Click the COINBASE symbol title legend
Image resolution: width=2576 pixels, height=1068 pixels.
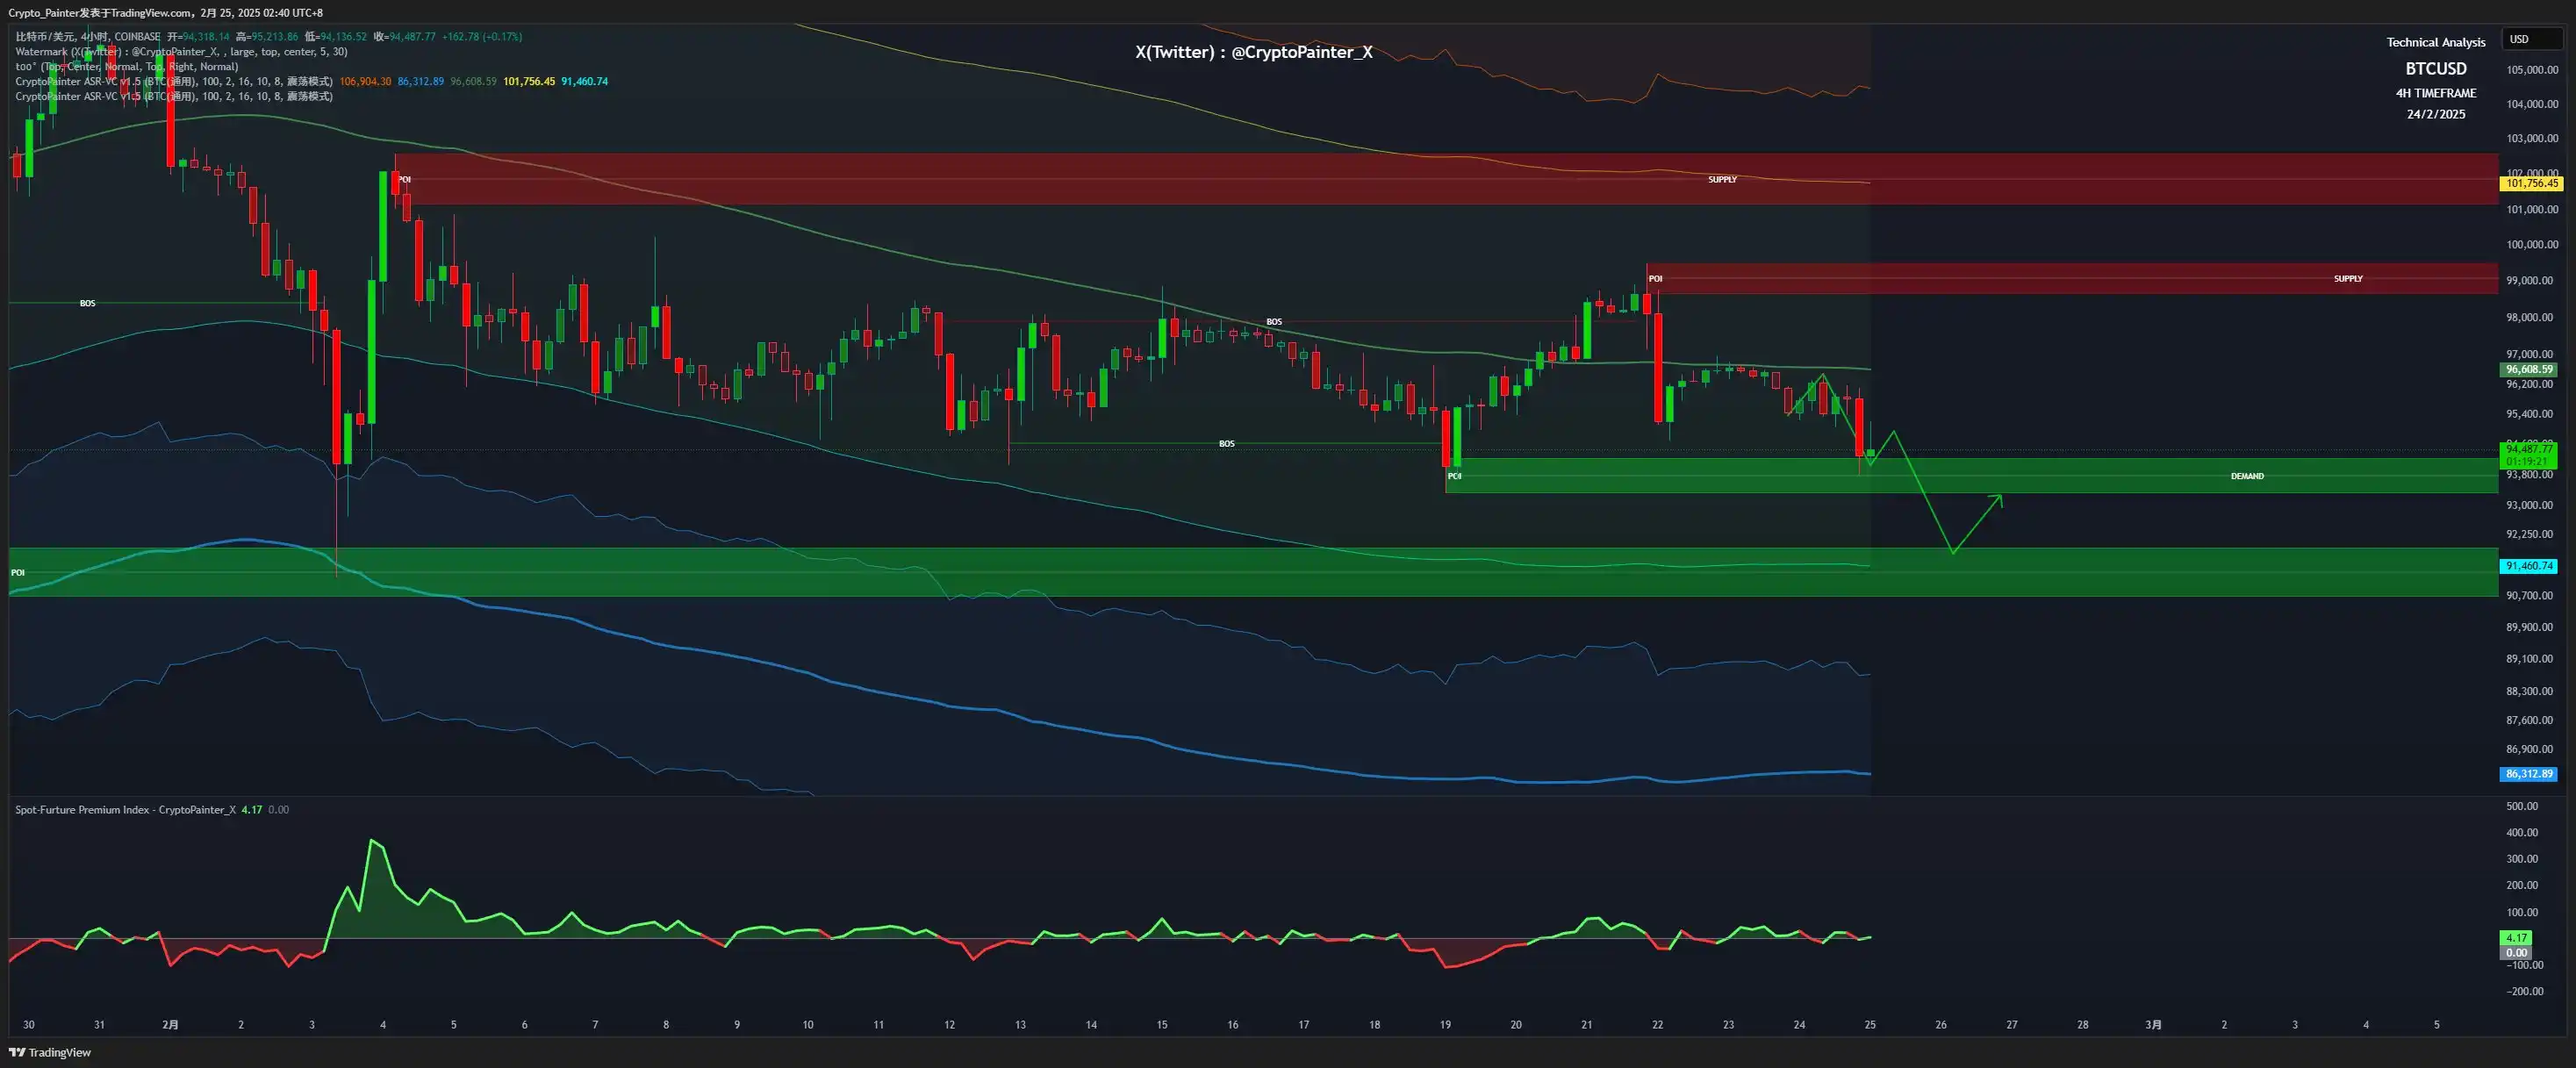[88, 37]
